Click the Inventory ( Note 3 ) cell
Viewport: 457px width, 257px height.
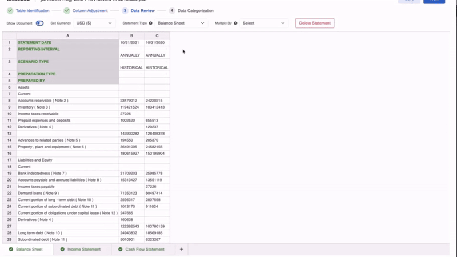34,107
